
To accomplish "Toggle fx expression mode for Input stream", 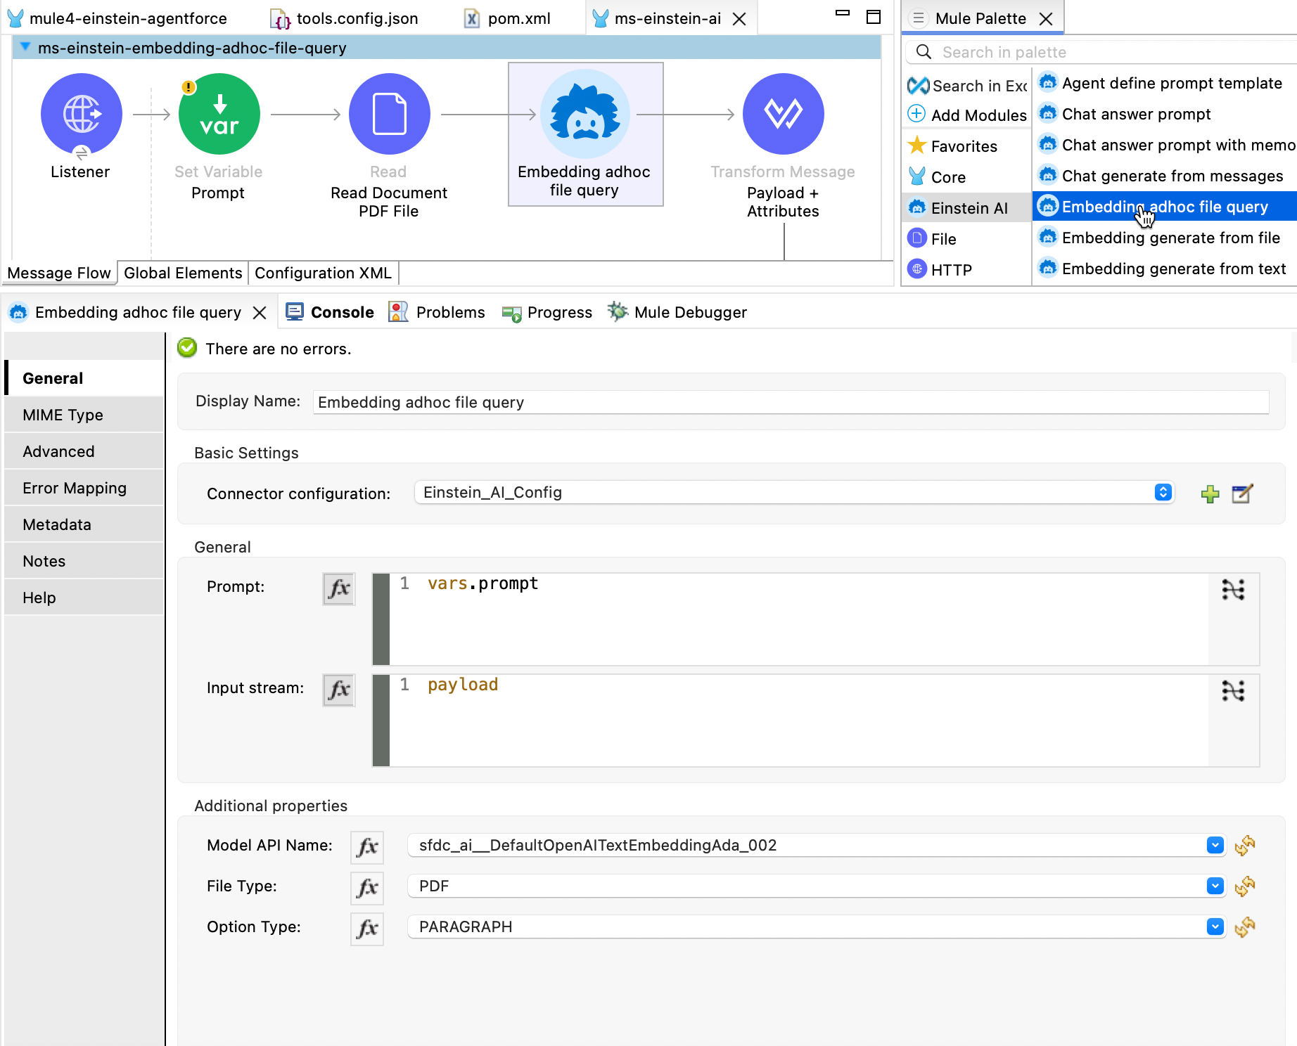I will point(339,690).
